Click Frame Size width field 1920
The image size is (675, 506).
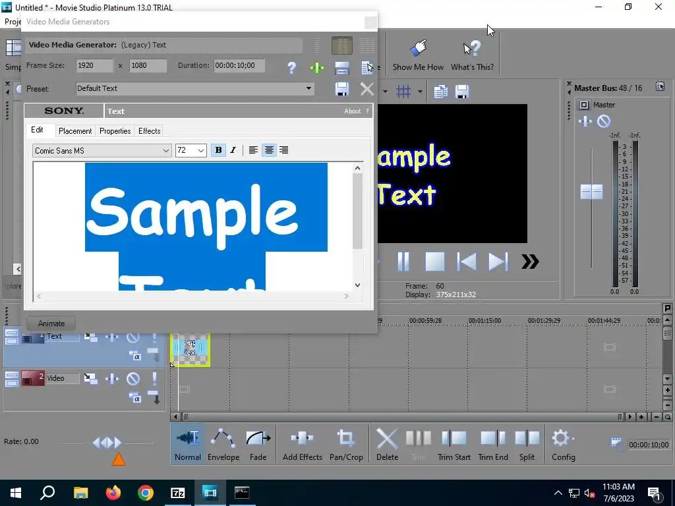coord(94,65)
